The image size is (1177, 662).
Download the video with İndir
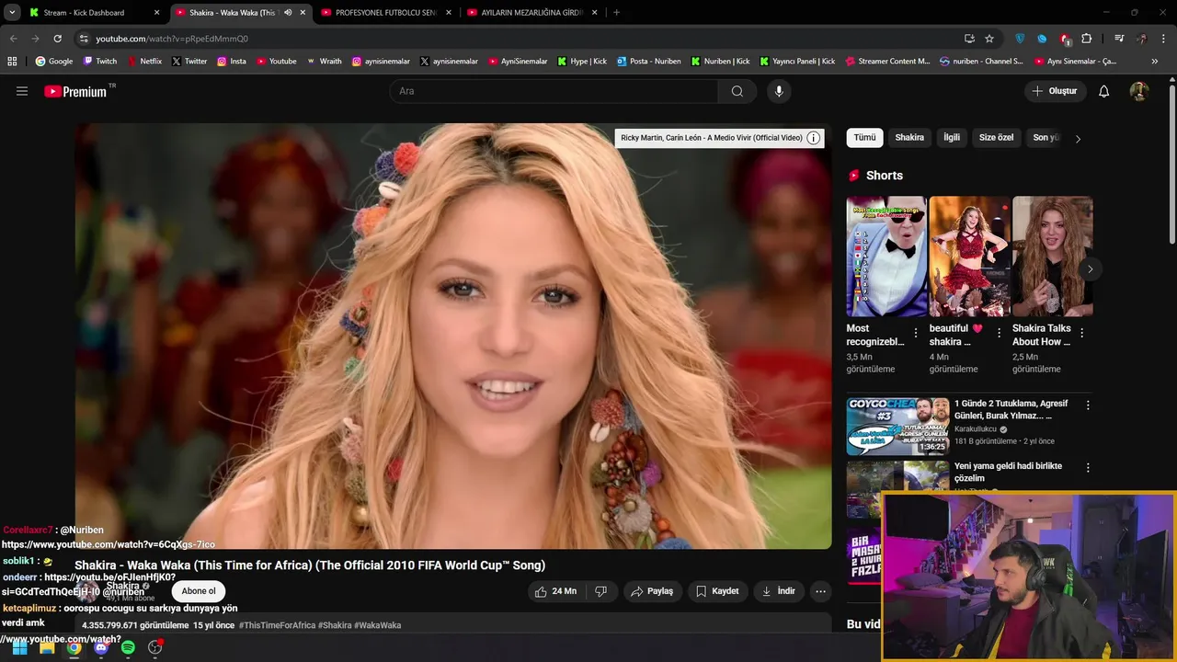tap(778, 591)
